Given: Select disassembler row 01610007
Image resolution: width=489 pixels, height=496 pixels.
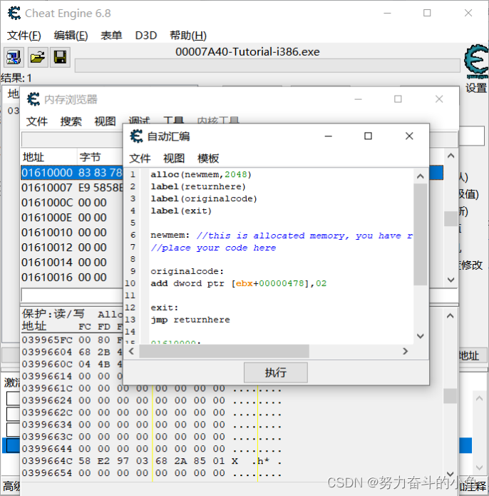Looking at the screenshot, I should point(72,188).
